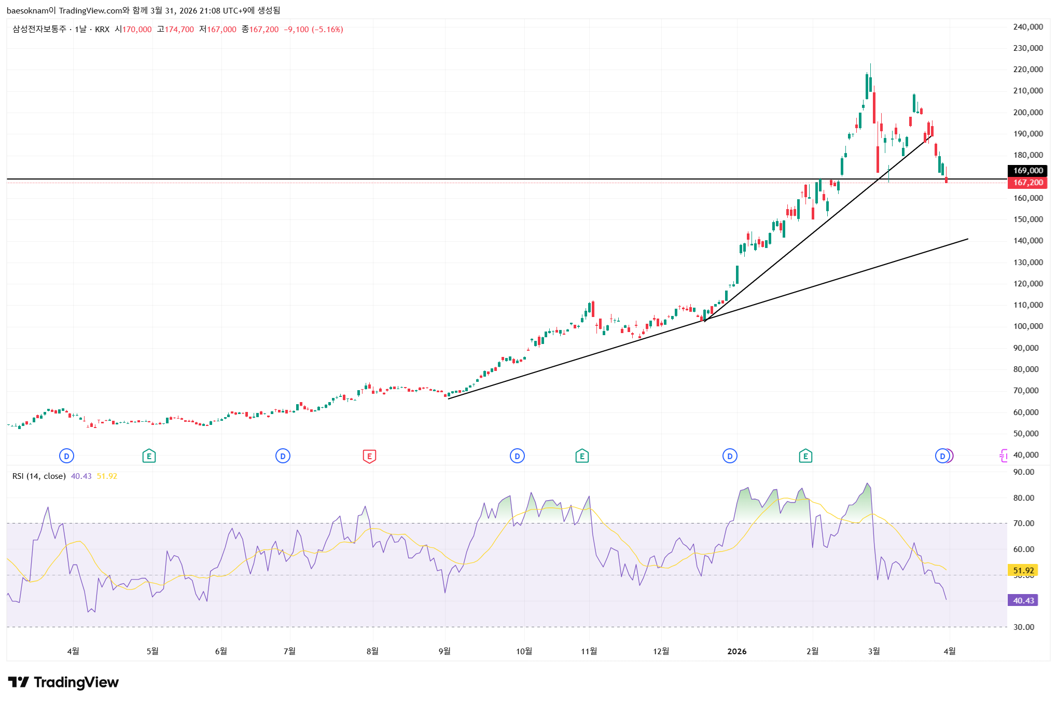Click the 5월 time axis label
The image size is (1057, 703).
[x=152, y=651]
